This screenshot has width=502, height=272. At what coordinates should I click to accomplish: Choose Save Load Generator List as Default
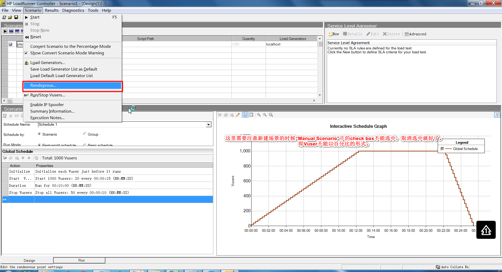coord(72,69)
